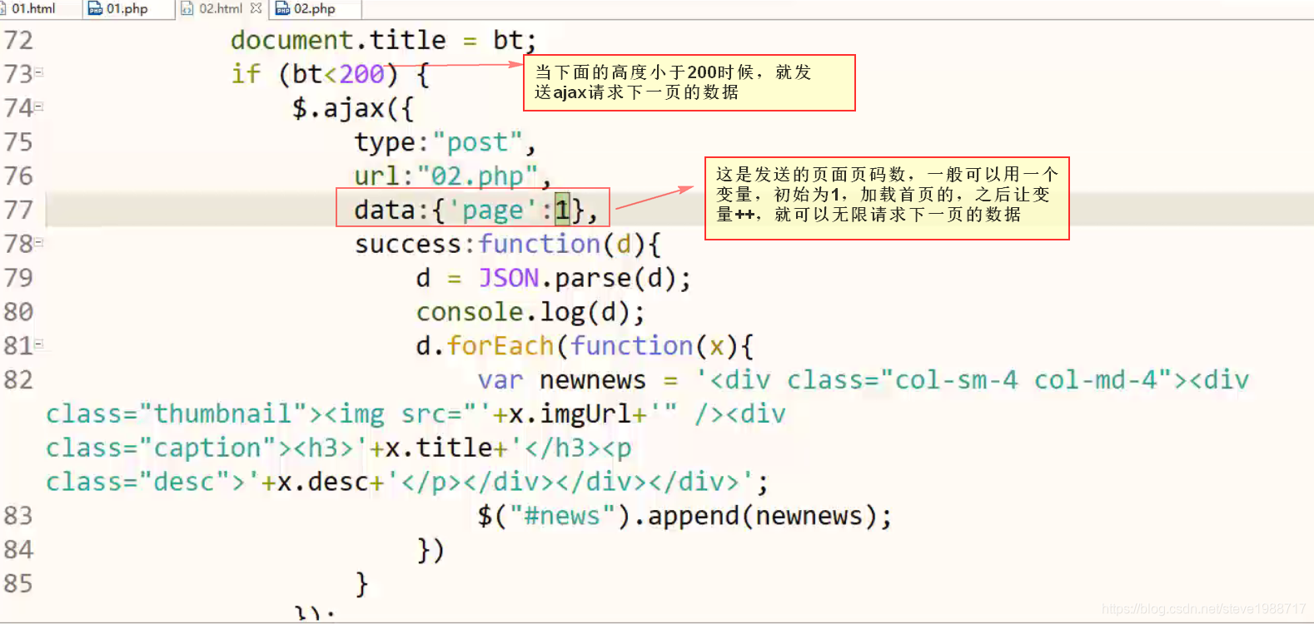
Task: Collapse the if block at line 73
Action: point(38,72)
